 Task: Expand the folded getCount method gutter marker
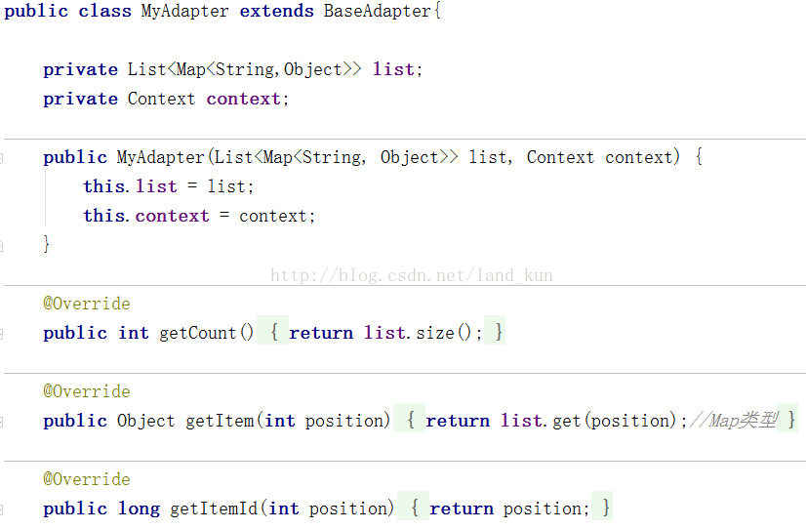point(2,334)
